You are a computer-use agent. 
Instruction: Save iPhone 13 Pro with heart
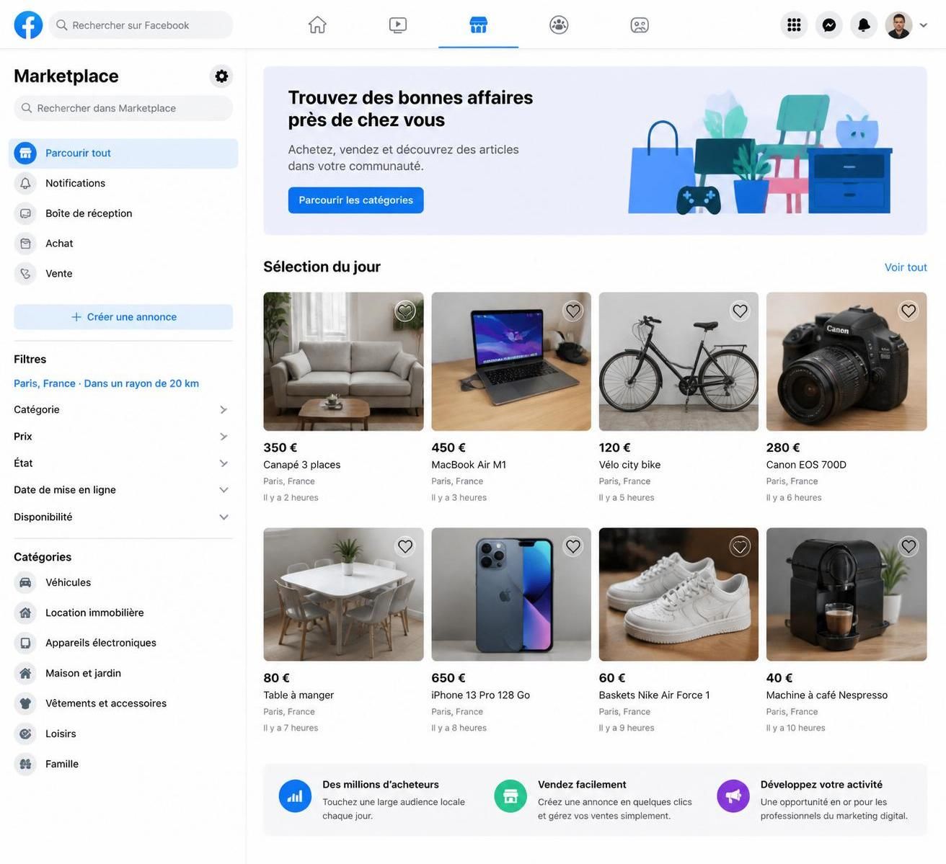pyautogui.click(x=573, y=546)
